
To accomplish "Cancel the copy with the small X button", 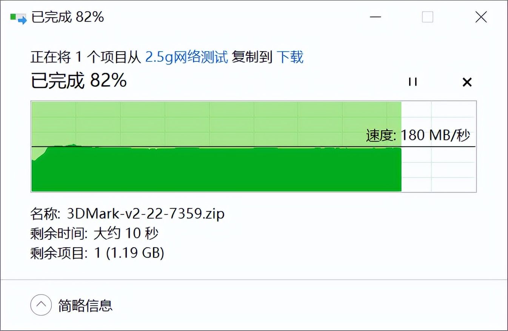I will pos(467,82).
